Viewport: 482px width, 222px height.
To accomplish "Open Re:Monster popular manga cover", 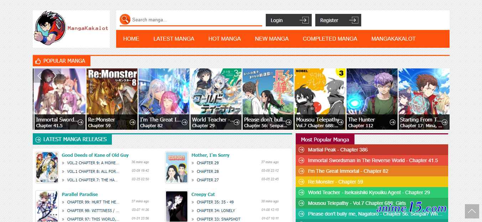I will coord(112,99).
